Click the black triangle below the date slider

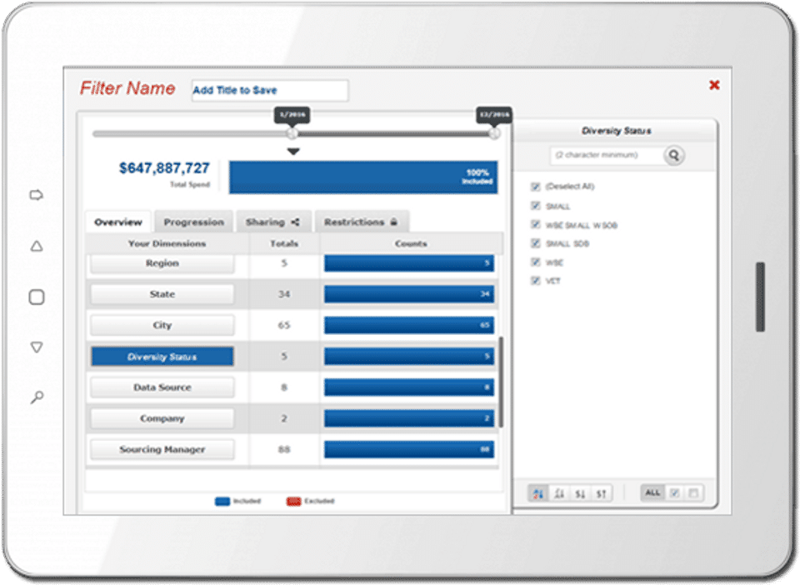[x=292, y=152]
